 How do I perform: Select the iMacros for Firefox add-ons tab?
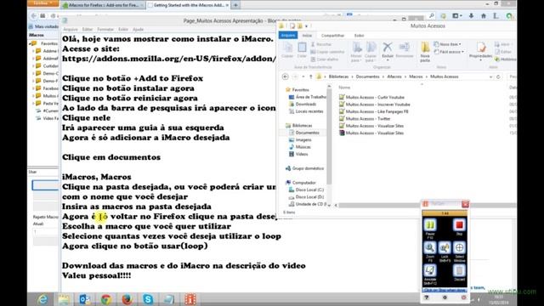[103, 5]
